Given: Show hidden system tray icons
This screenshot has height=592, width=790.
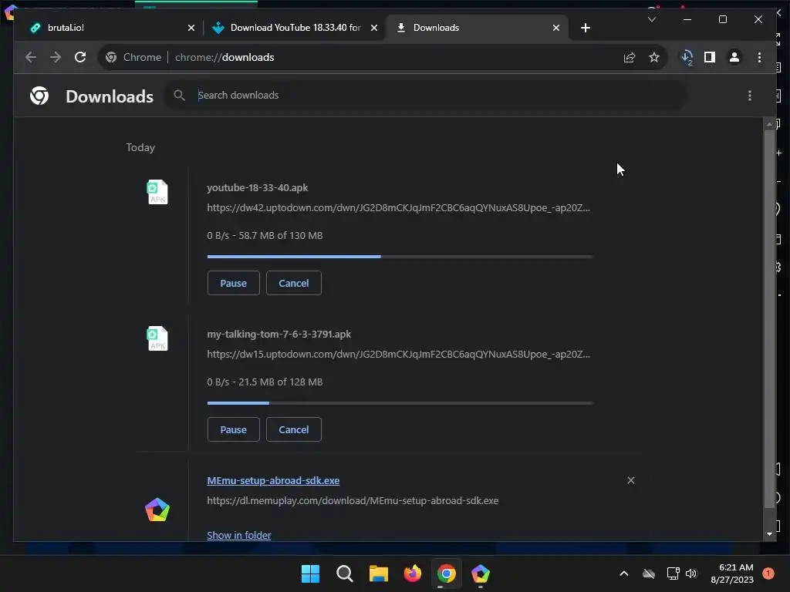Looking at the screenshot, I should click(x=623, y=573).
